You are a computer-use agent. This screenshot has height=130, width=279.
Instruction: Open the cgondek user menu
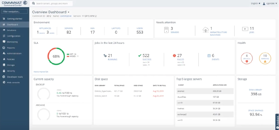pos(270,3)
